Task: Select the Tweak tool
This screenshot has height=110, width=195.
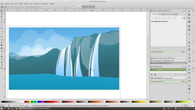Action: pos(2,17)
